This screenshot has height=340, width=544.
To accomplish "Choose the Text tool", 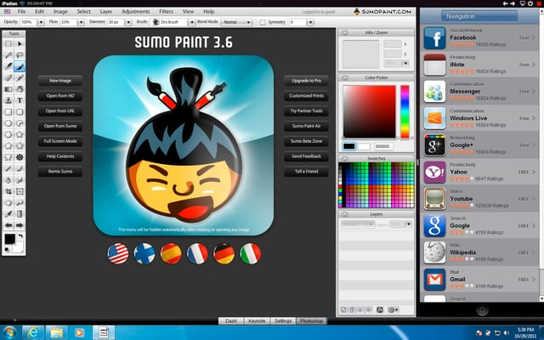I will (20, 100).
